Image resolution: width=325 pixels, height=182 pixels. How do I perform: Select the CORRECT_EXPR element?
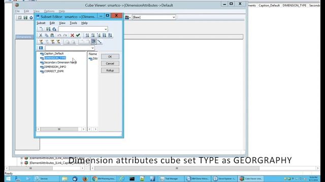click(54, 71)
